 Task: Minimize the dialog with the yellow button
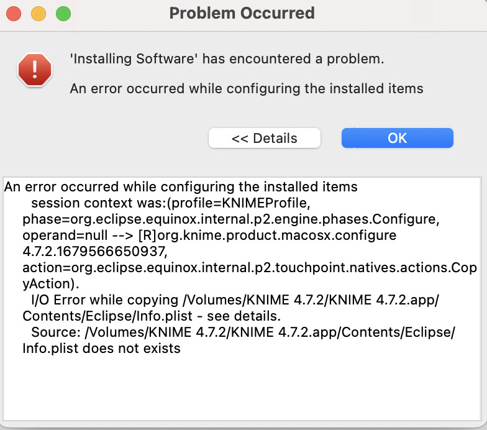click(x=39, y=14)
